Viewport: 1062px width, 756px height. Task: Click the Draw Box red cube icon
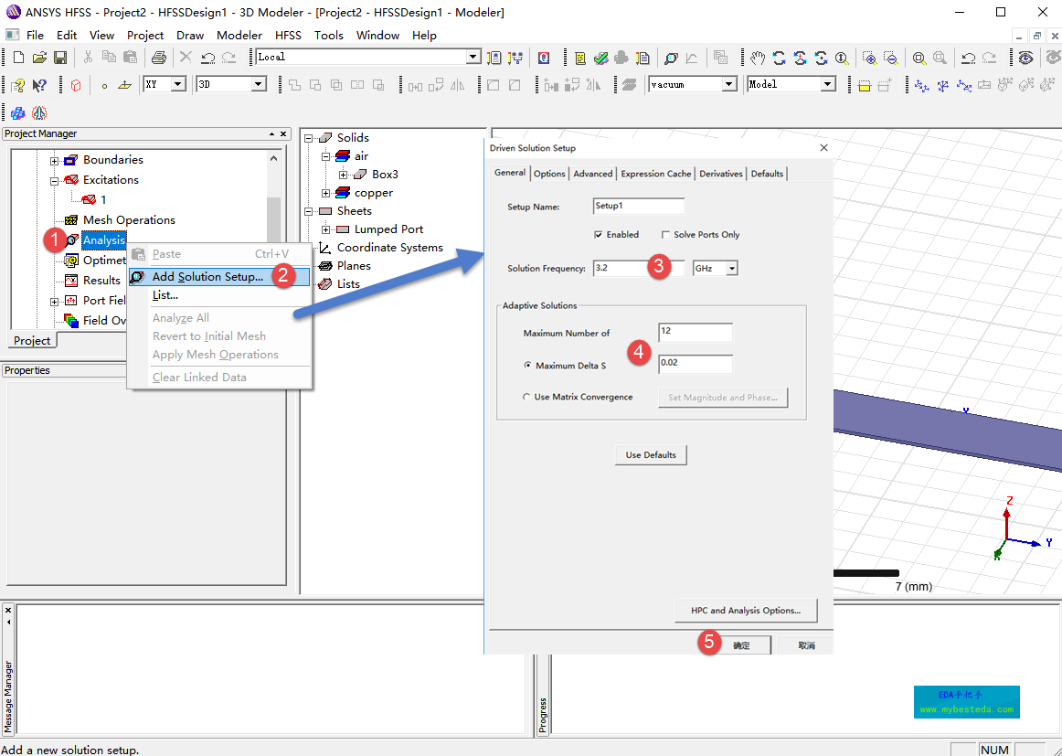tap(76, 85)
